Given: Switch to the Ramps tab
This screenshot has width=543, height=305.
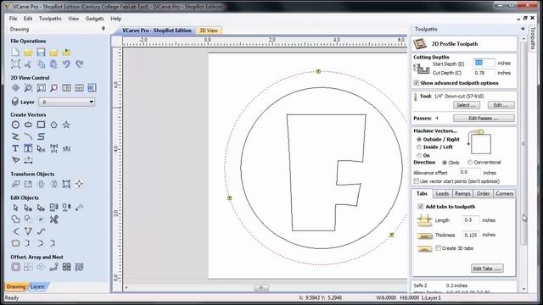Looking at the screenshot, I should pos(462,194).
